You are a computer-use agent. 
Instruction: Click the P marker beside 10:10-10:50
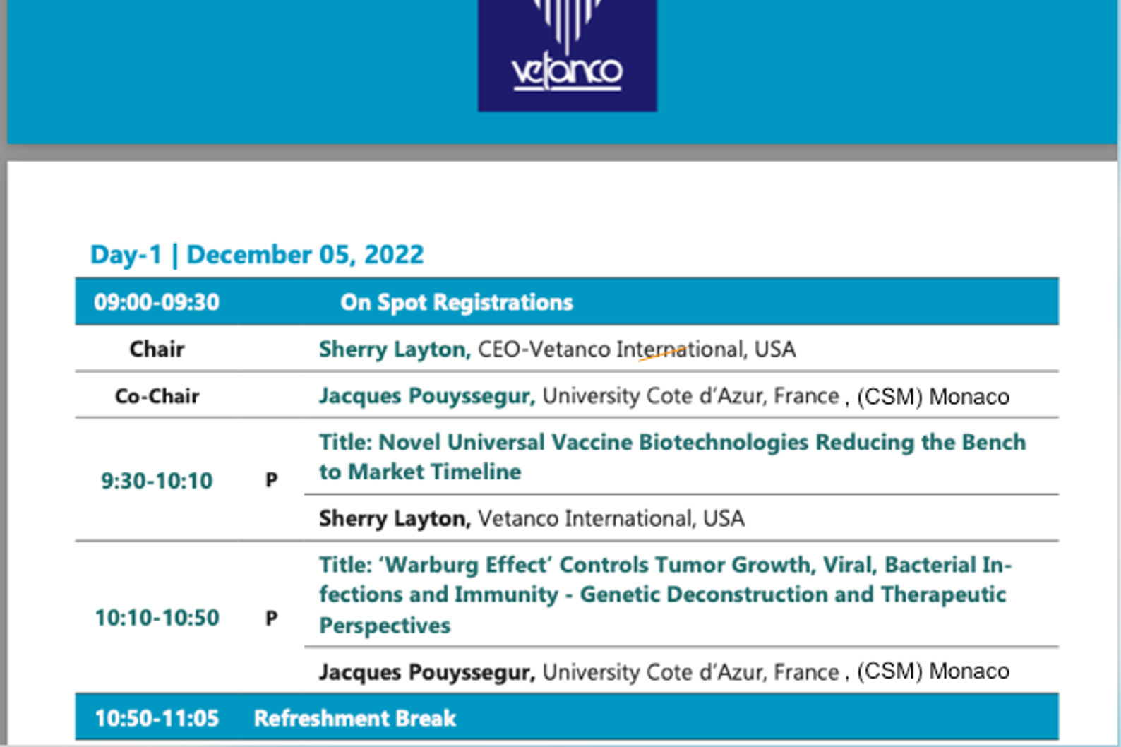coord(271,618)
